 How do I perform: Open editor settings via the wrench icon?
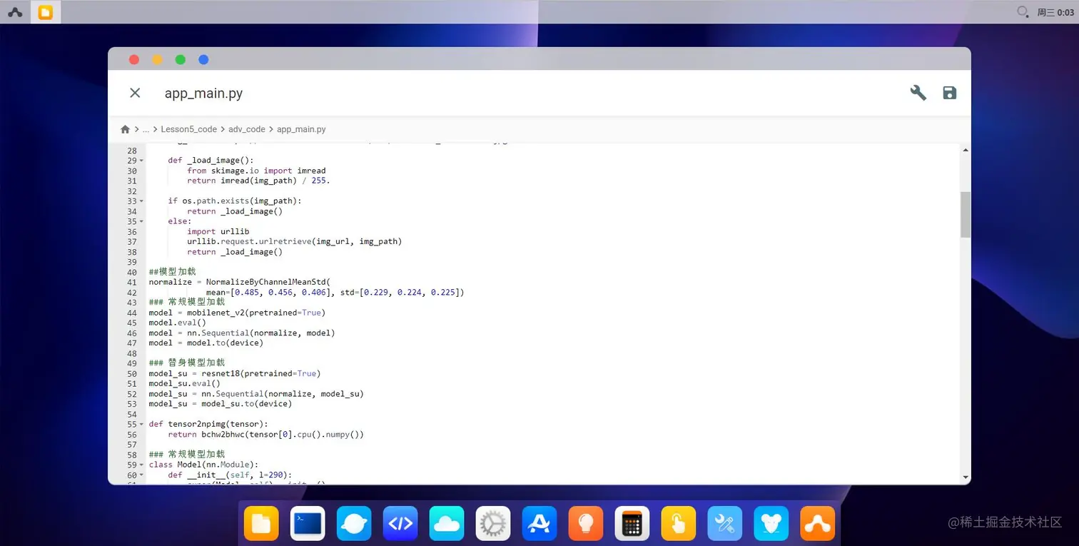click(x=918, y=93)
